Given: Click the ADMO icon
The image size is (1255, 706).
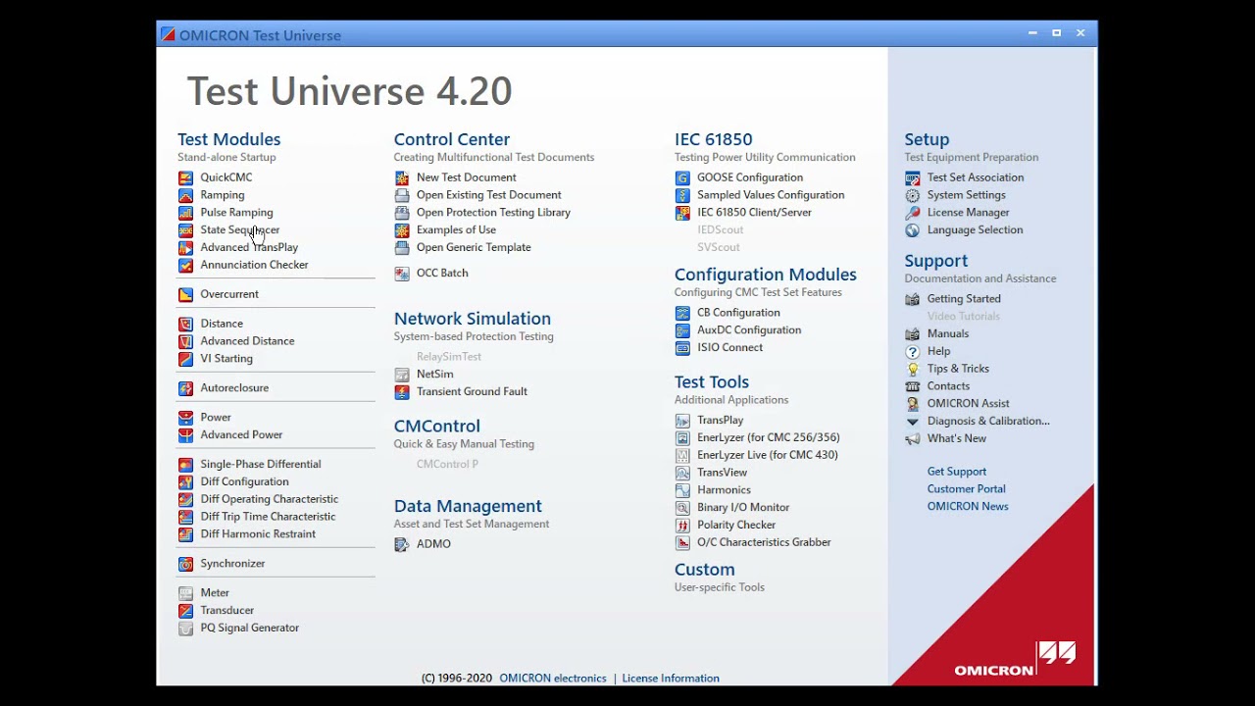Looking at the screenshot, I should (402, 545).
